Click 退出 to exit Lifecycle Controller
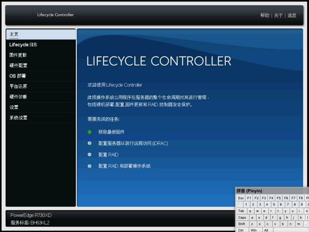This screenshot has width=309, height=232. click(292, 15)
